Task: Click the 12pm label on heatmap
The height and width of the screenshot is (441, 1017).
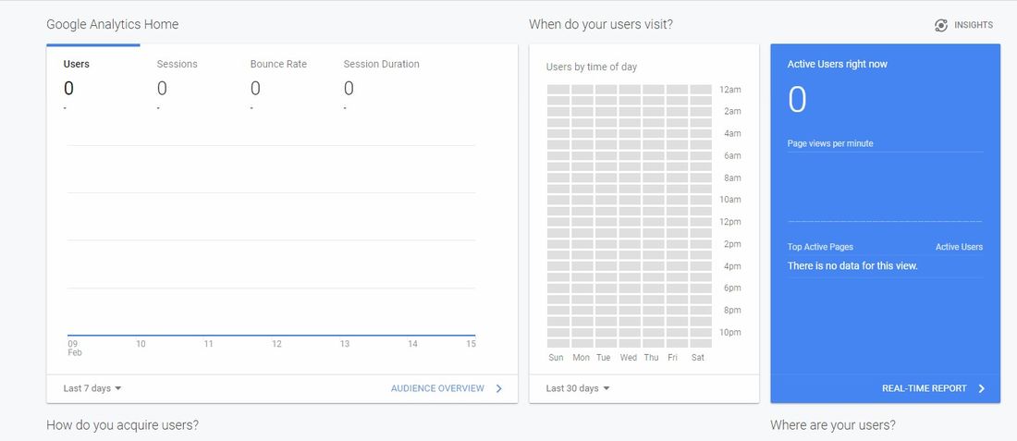Action: [730, 222]
